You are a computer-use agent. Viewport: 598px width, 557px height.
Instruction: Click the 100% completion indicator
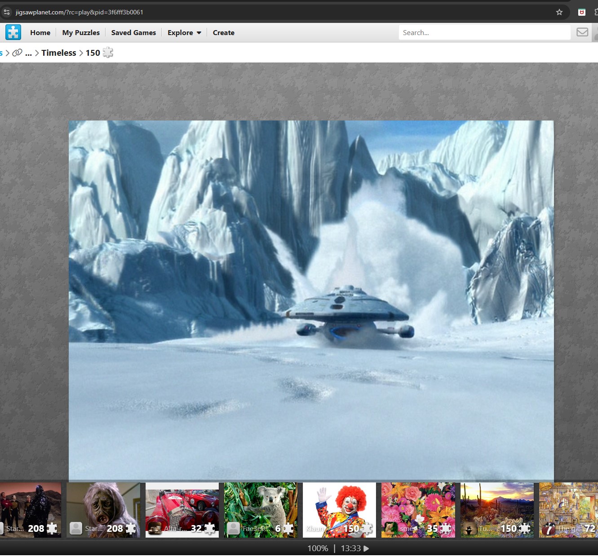[318, 548]
